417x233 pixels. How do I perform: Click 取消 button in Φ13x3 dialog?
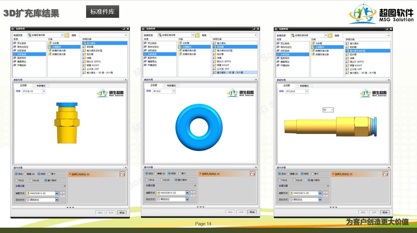[x=252, y=212]
